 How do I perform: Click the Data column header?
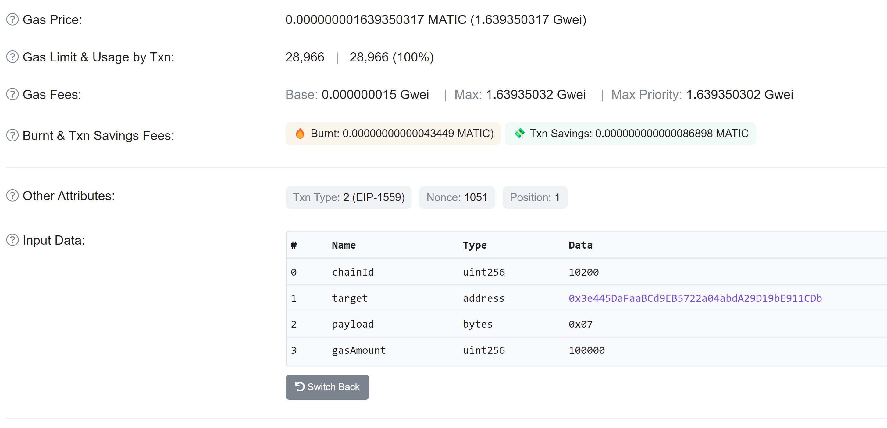(581, 245)
